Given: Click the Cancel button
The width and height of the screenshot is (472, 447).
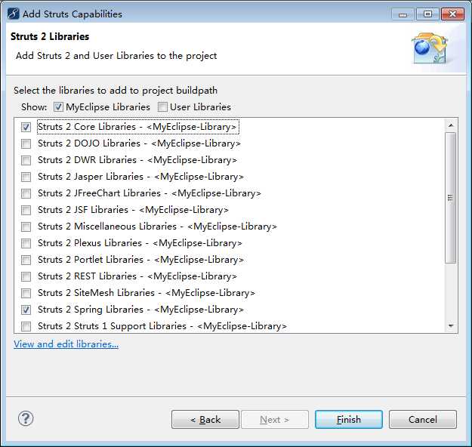Looking at the screenshot, I should pyautogui.click(x=423, y=419).
